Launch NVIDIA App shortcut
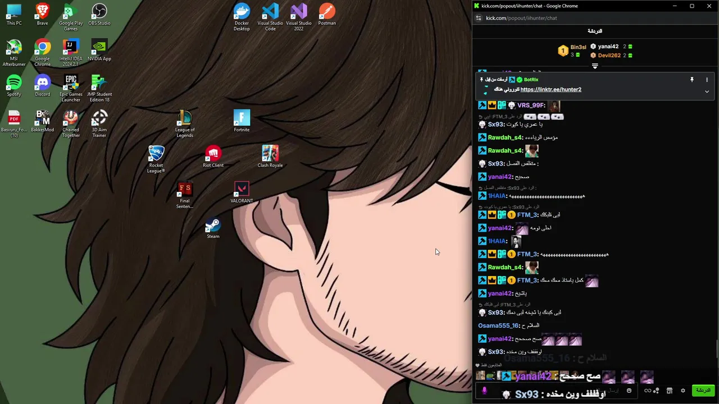 99,50
